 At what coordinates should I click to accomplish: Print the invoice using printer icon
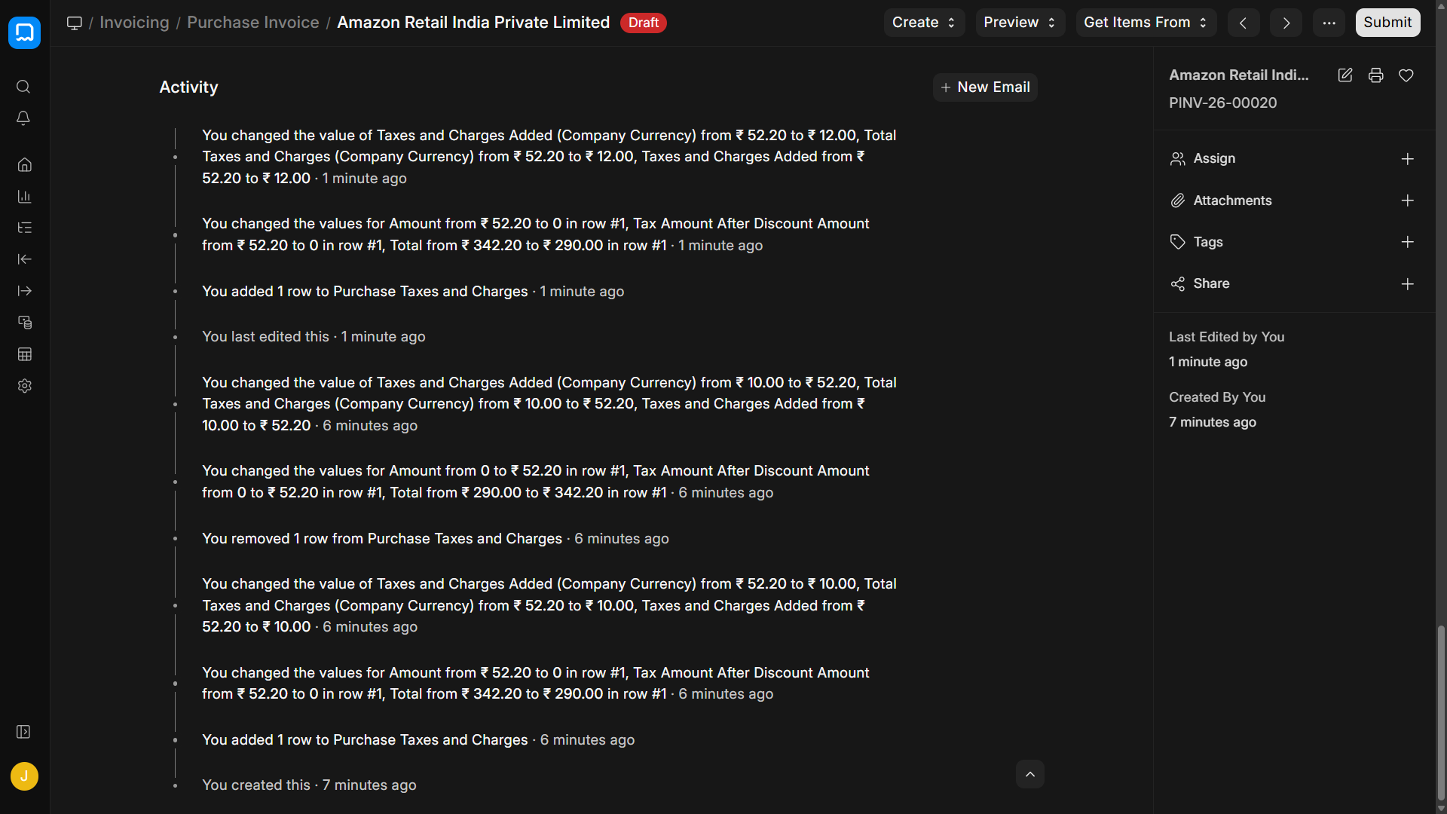(1375, 75)
